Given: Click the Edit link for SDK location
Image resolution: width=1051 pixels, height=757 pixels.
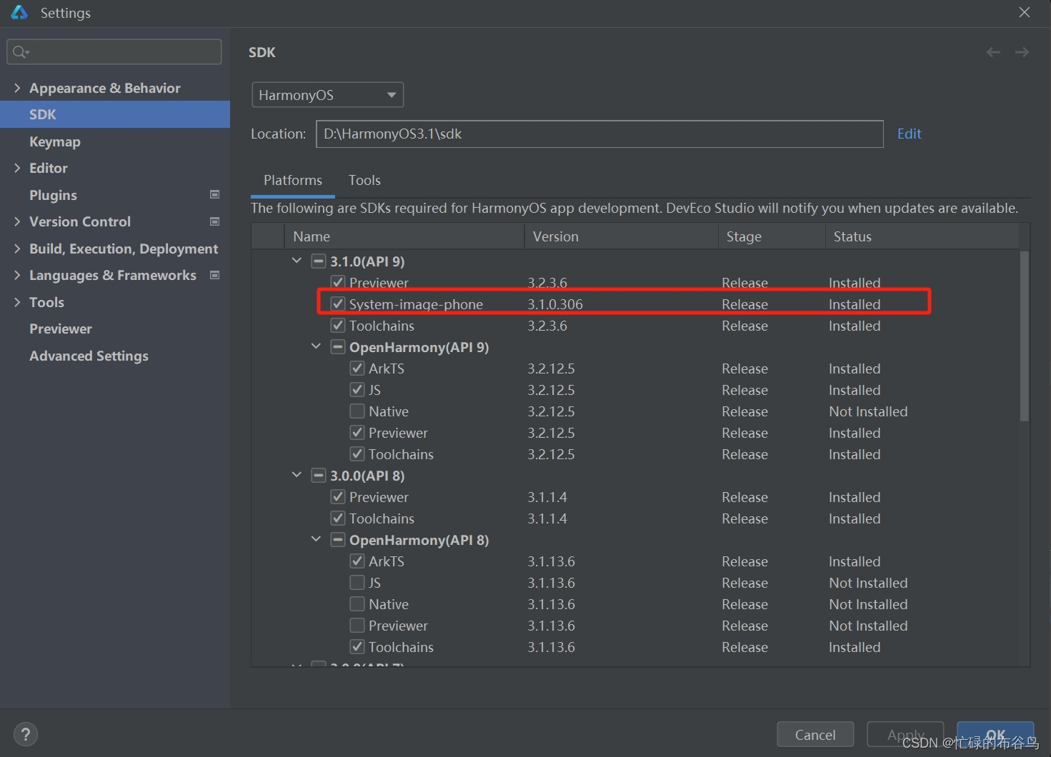Looking at the screenshot, I should (909, 134).
